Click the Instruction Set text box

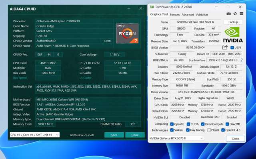(x=88, y=88)
